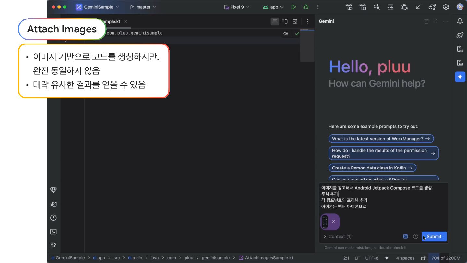This screenshot has width=467, height=263.
Task: Open the app run configuration dropdown
Action: (273, 7)
